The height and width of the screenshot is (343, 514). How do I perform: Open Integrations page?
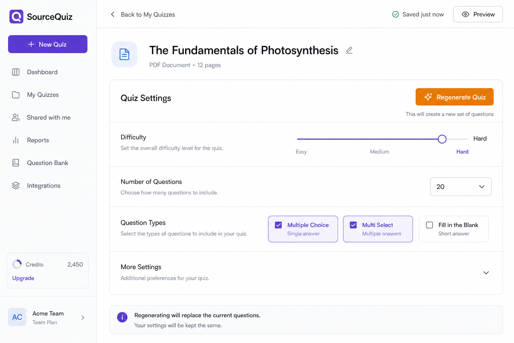coord(44,186)
